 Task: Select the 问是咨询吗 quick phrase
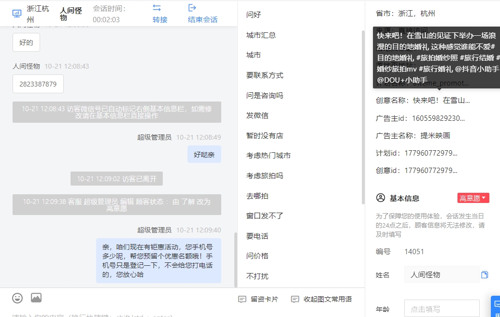pyautogui.click(x=265, y=95)
